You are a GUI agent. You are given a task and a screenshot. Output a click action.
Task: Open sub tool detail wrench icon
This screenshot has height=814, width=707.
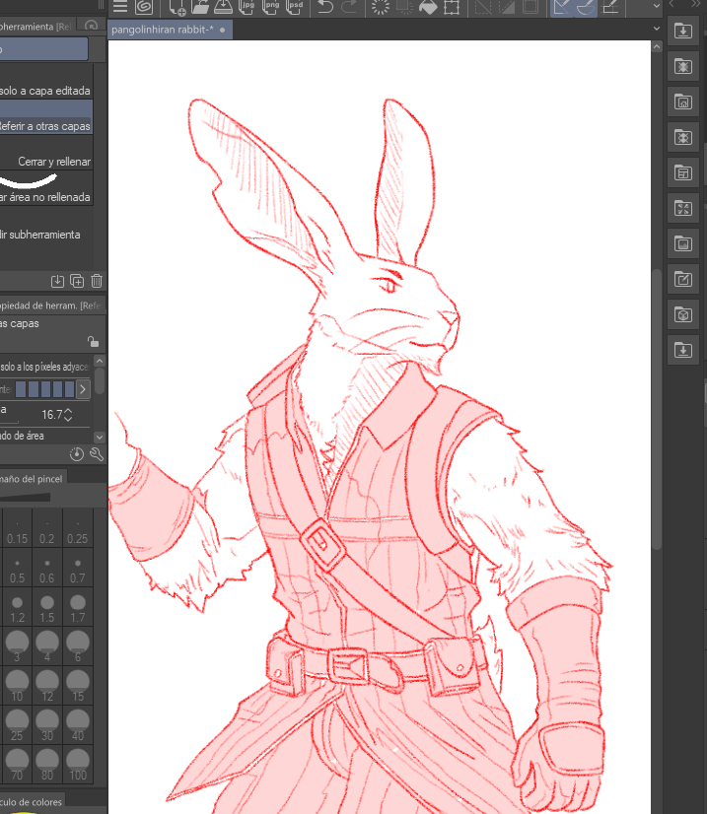[97, 453]
